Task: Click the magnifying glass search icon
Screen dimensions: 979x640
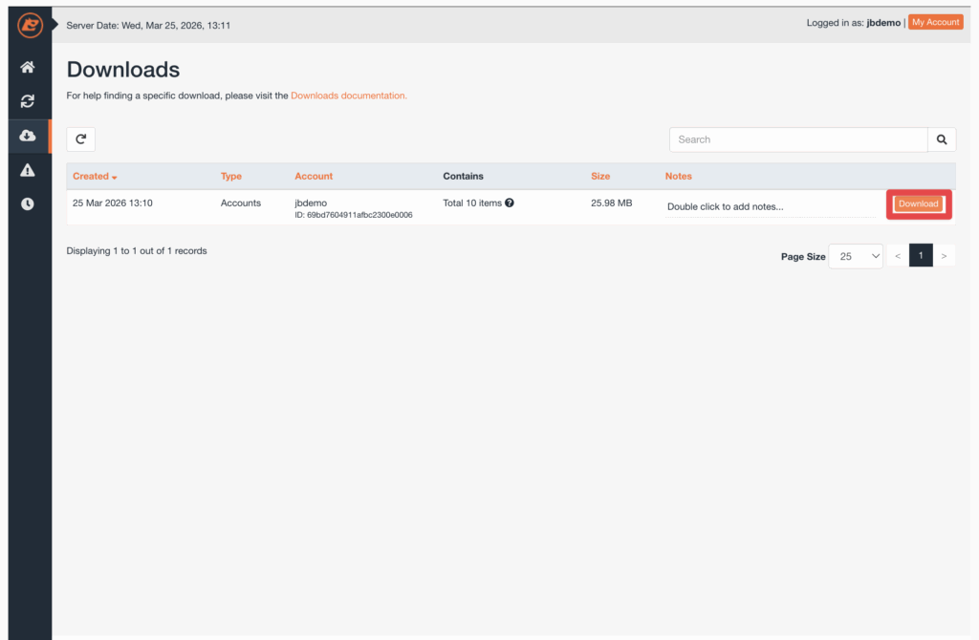Action: click(942, 139)
